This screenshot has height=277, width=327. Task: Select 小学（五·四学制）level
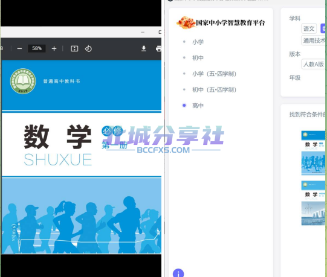pos(214,74)
